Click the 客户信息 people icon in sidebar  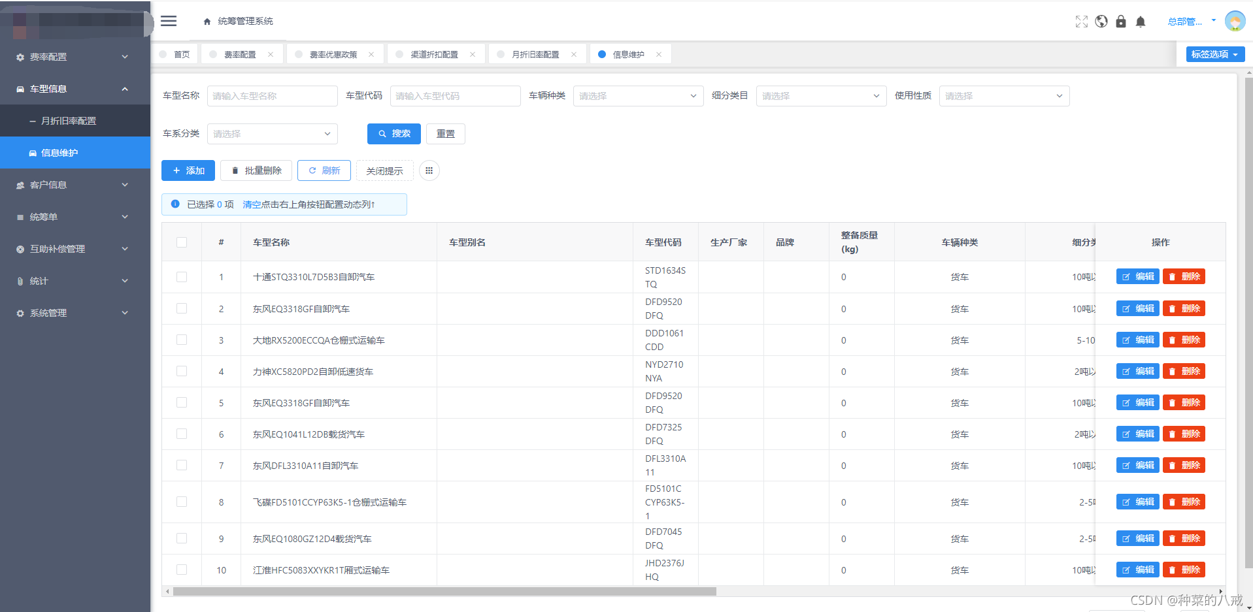[x=20, y=185]
